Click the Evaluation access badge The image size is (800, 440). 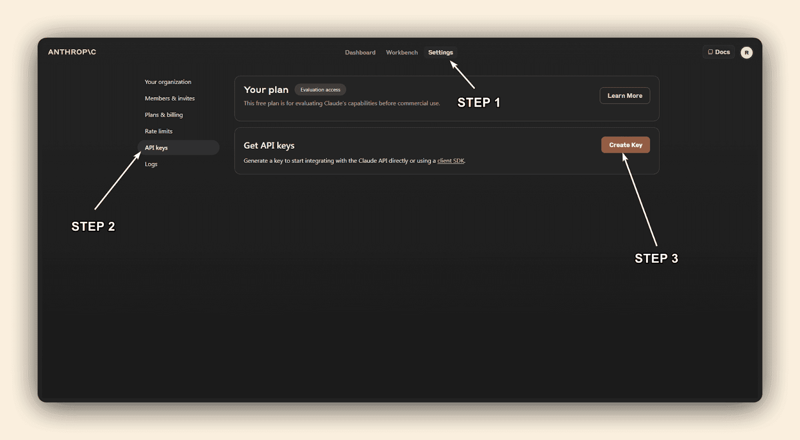point(320,90)
